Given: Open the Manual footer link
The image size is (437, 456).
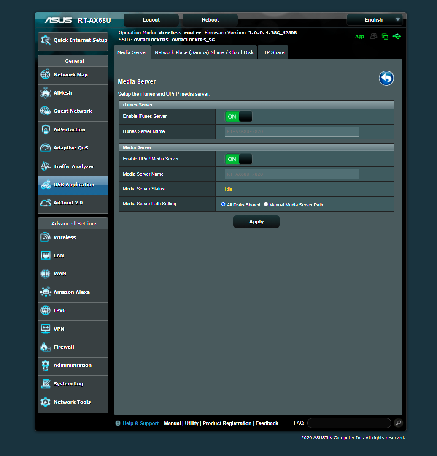Looking at the screenshot, I should point(172,423).
